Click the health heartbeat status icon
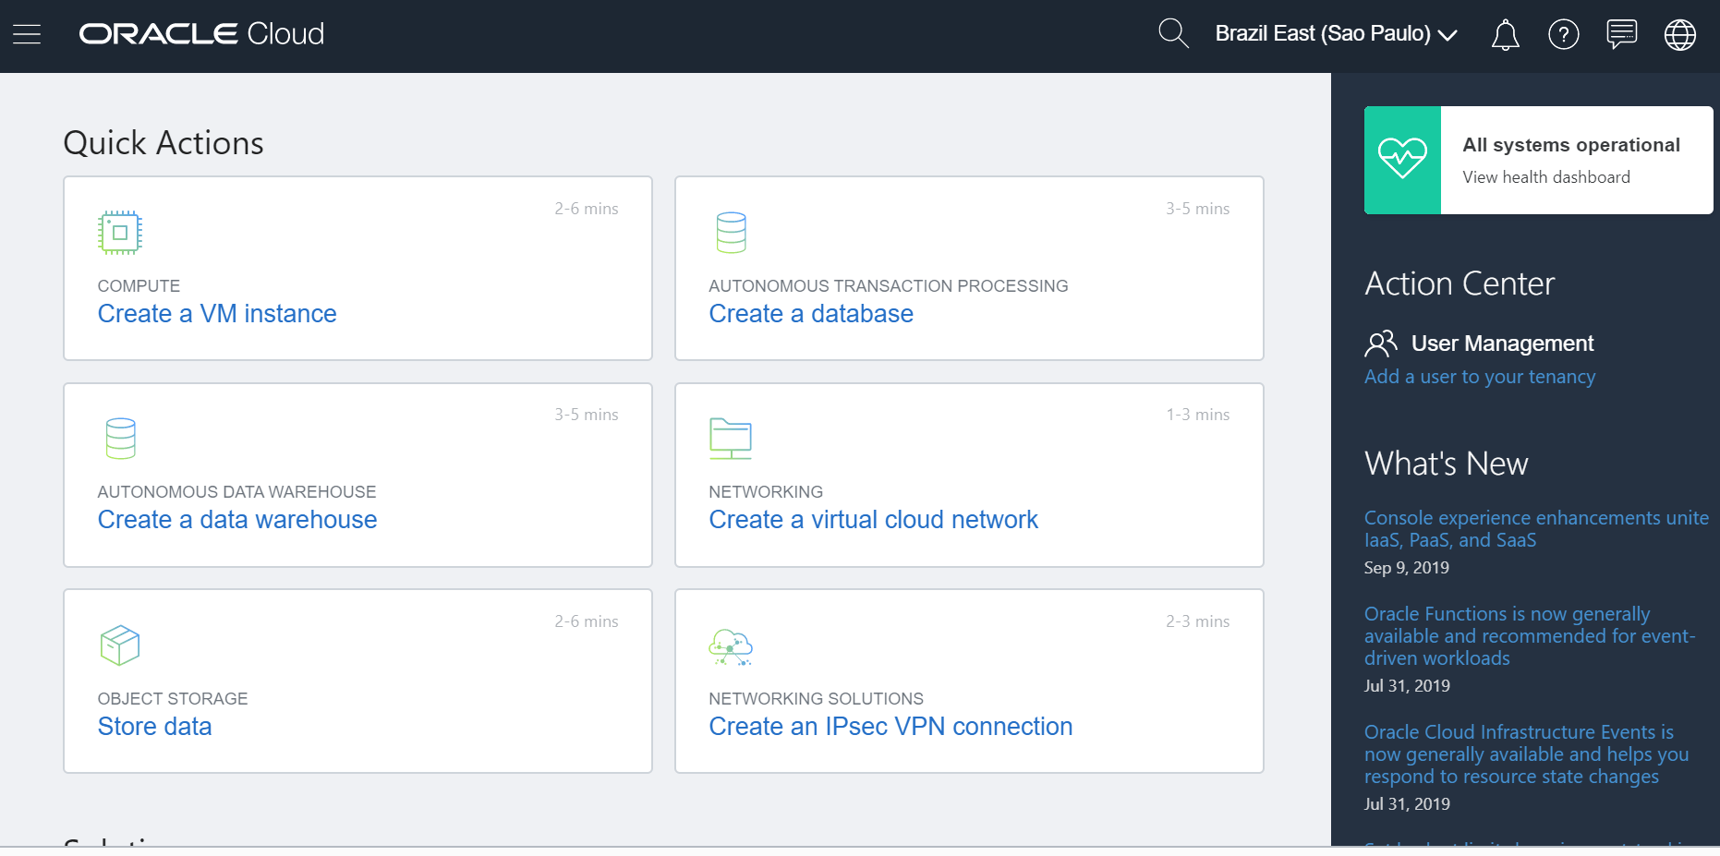 pyautogui.click(x=1402, y=160)
